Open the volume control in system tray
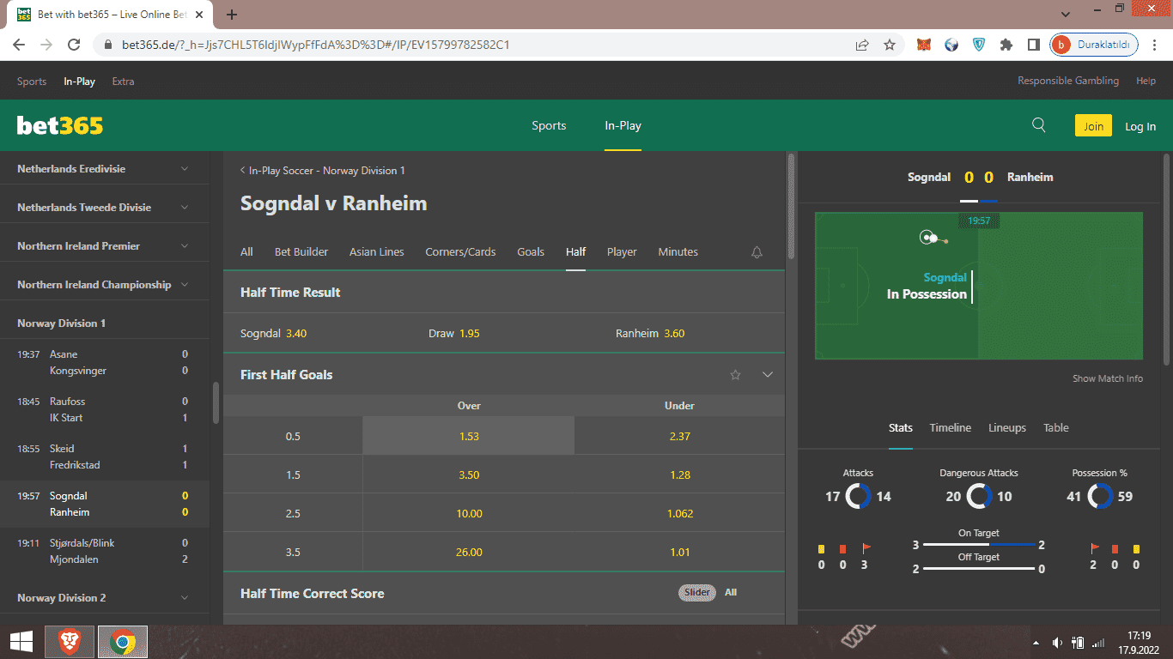 [1057, 642]
